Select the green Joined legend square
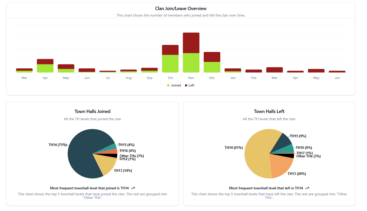This screenshot has height=211, width=367. 168,85
